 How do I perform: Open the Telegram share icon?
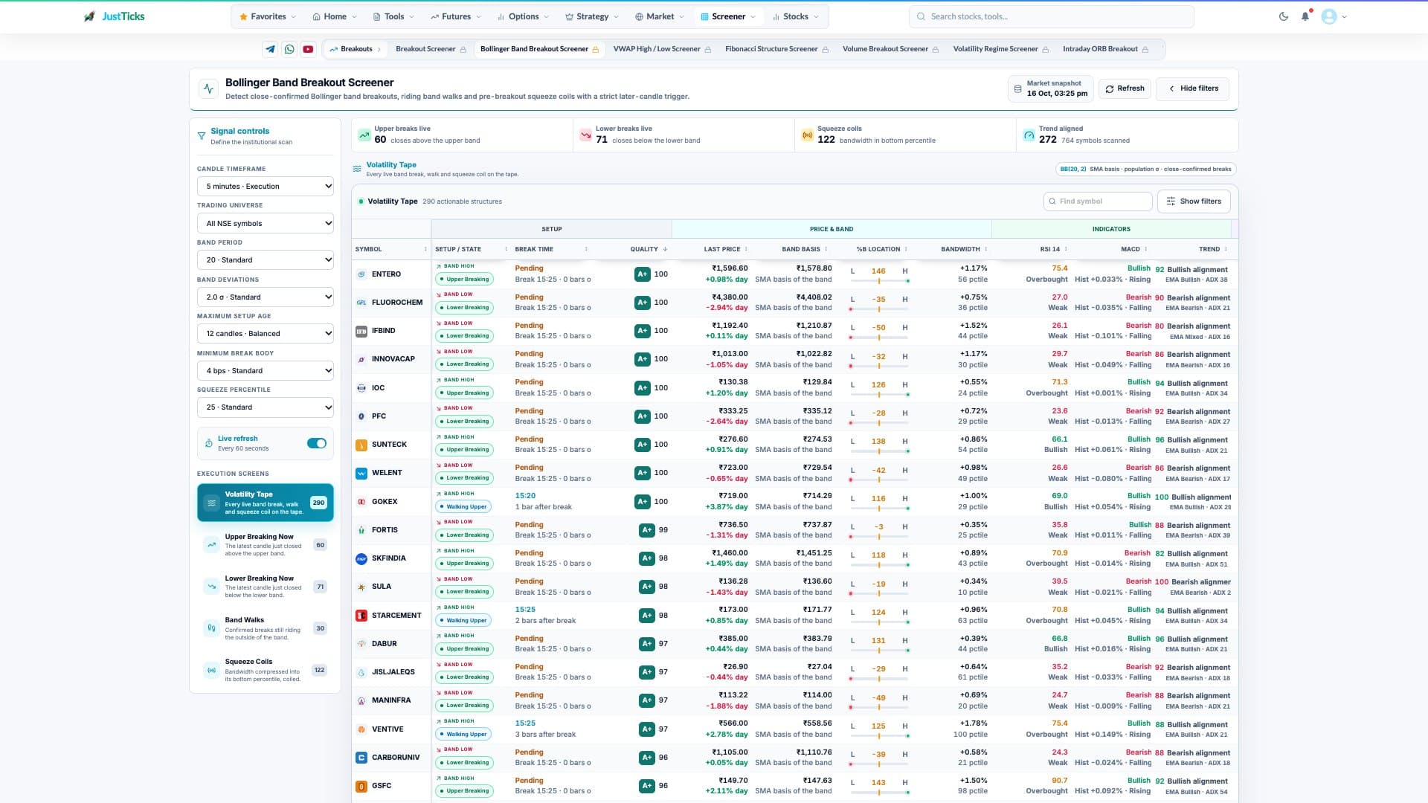[x=270, y=49]
